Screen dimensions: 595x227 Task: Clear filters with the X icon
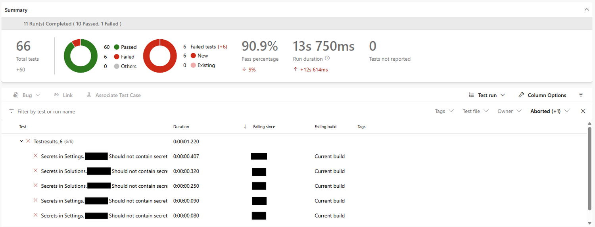coord(583,111)
